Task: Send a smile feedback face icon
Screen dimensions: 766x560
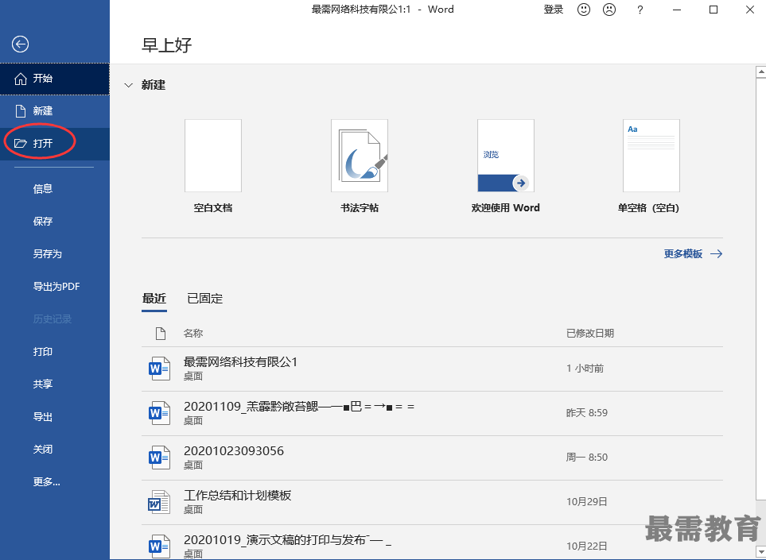Action: pyautogui.click(x=584, y=10)
